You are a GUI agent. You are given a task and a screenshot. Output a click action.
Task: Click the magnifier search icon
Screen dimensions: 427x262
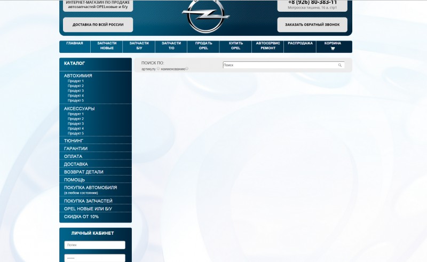point(340,65)
